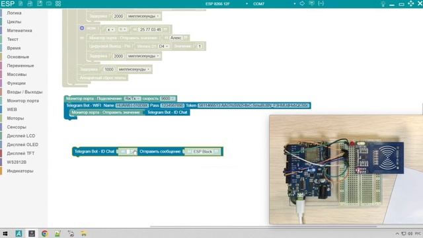The image size is (423, 238).
Task: Click the volume icon in system tray
Action: pyautogui.click(x=410, y=233)
